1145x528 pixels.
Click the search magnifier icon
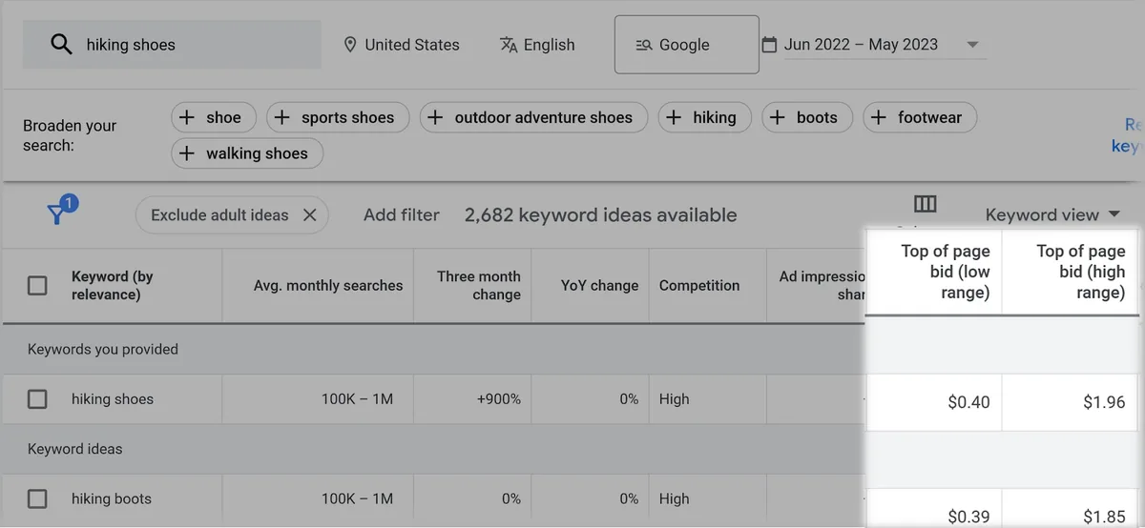pyautogui.click(x=61, y=45)
